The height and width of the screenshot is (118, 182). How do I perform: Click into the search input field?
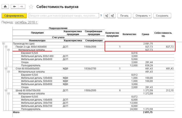(x=64, y=16)
